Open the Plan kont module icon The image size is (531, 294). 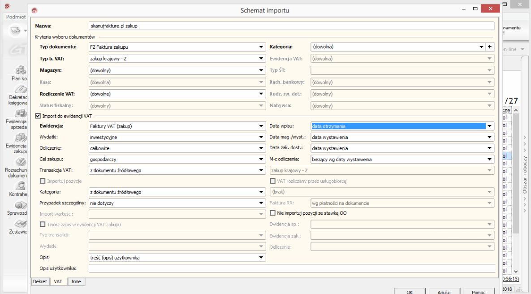click(20, 70)
